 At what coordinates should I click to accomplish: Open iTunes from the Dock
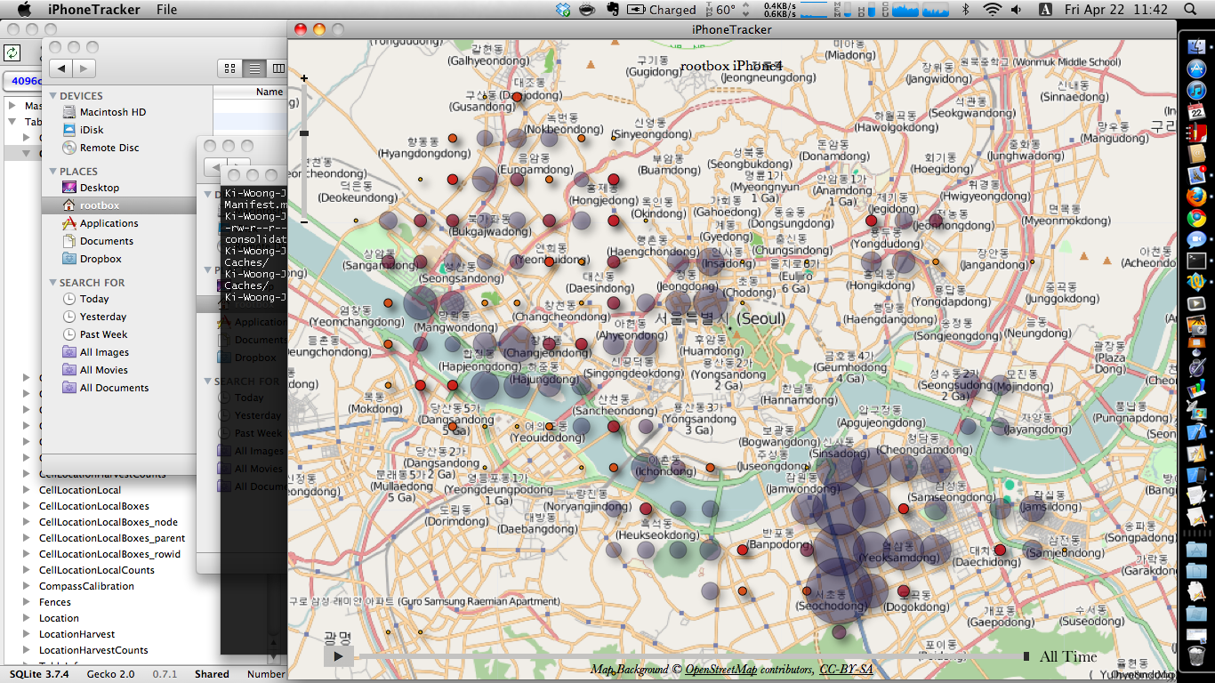(1195, 91)
